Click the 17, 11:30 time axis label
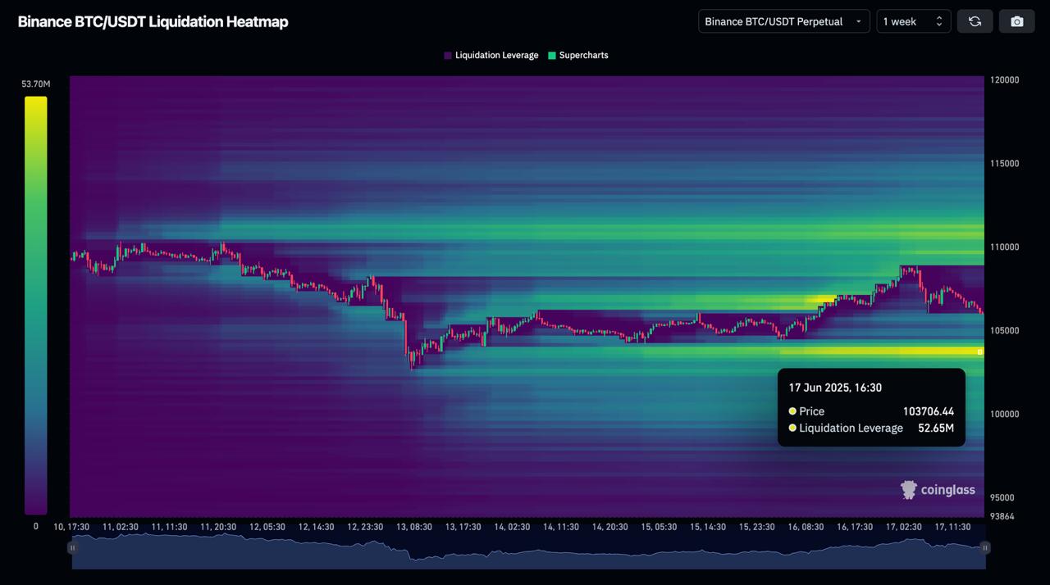1050x585 pixels. [952, 527]
